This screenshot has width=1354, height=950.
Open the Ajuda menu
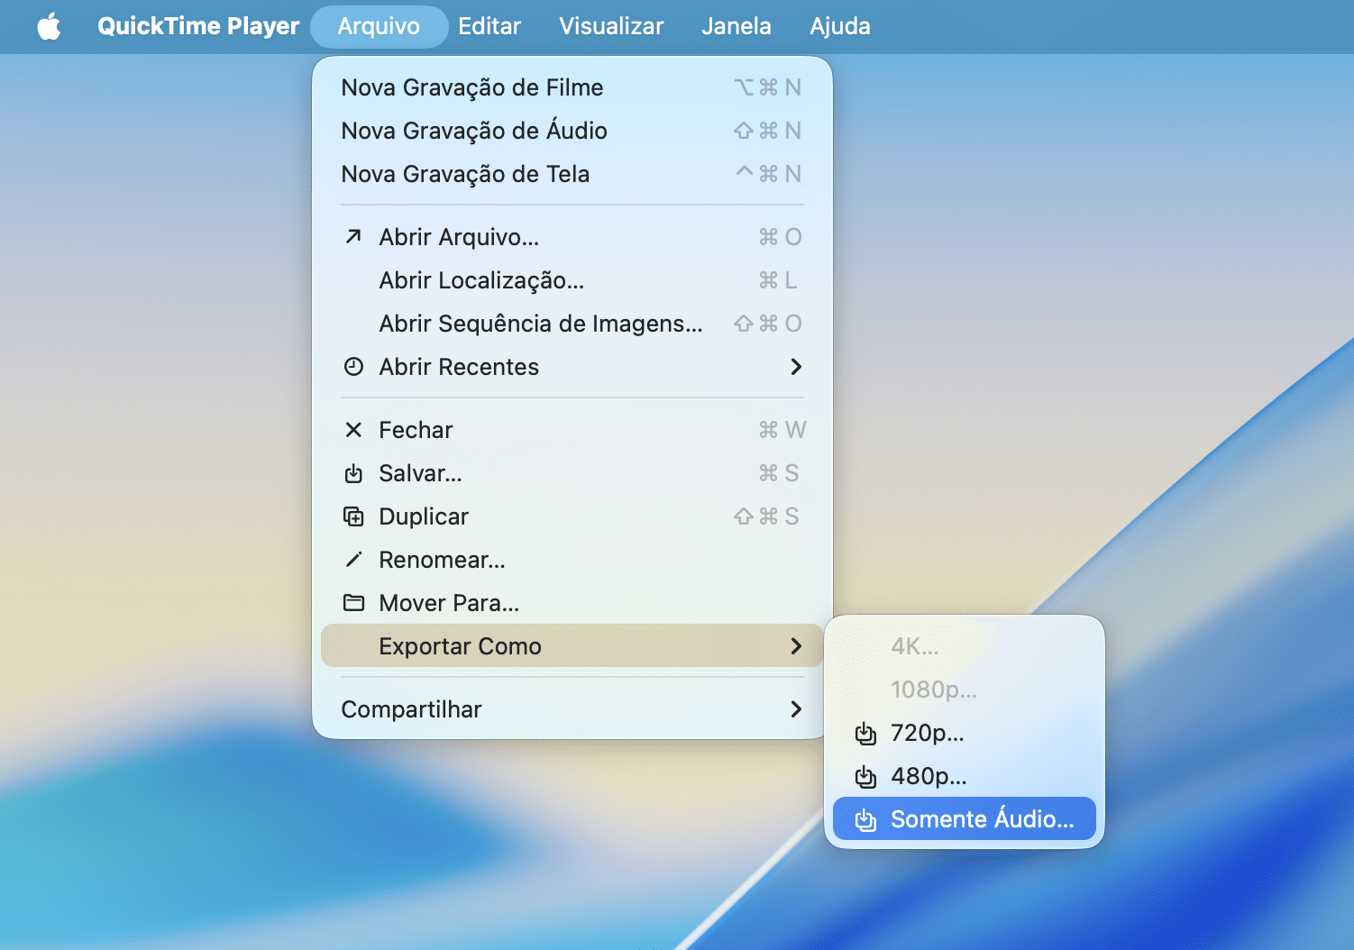point(839,26)
